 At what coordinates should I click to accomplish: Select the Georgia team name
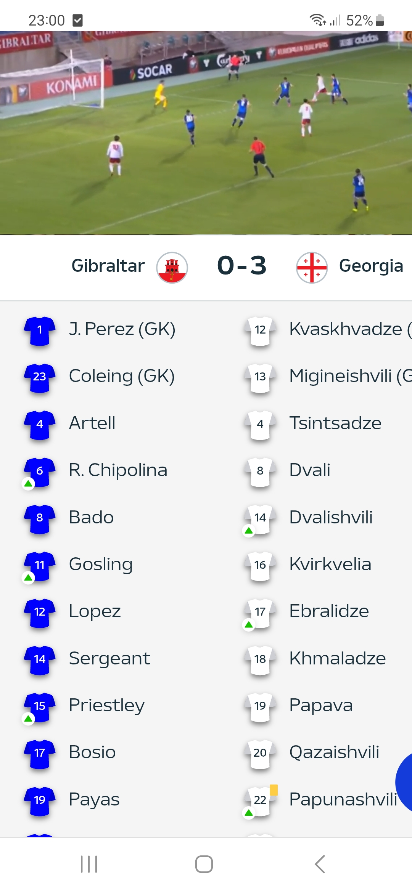tap(371, 266)
